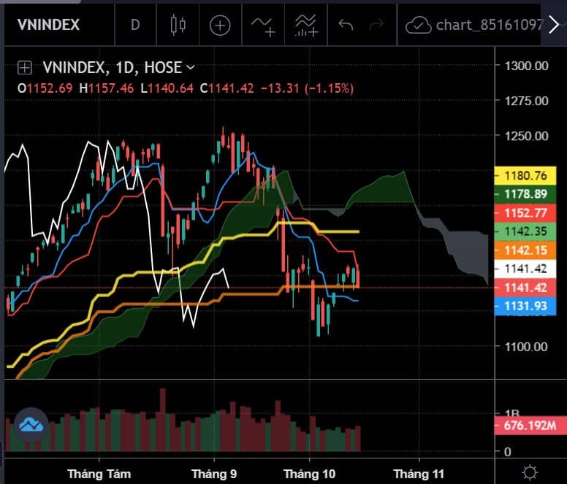
Task: Open the saved chart_85161097 layout
Action: 490,25
